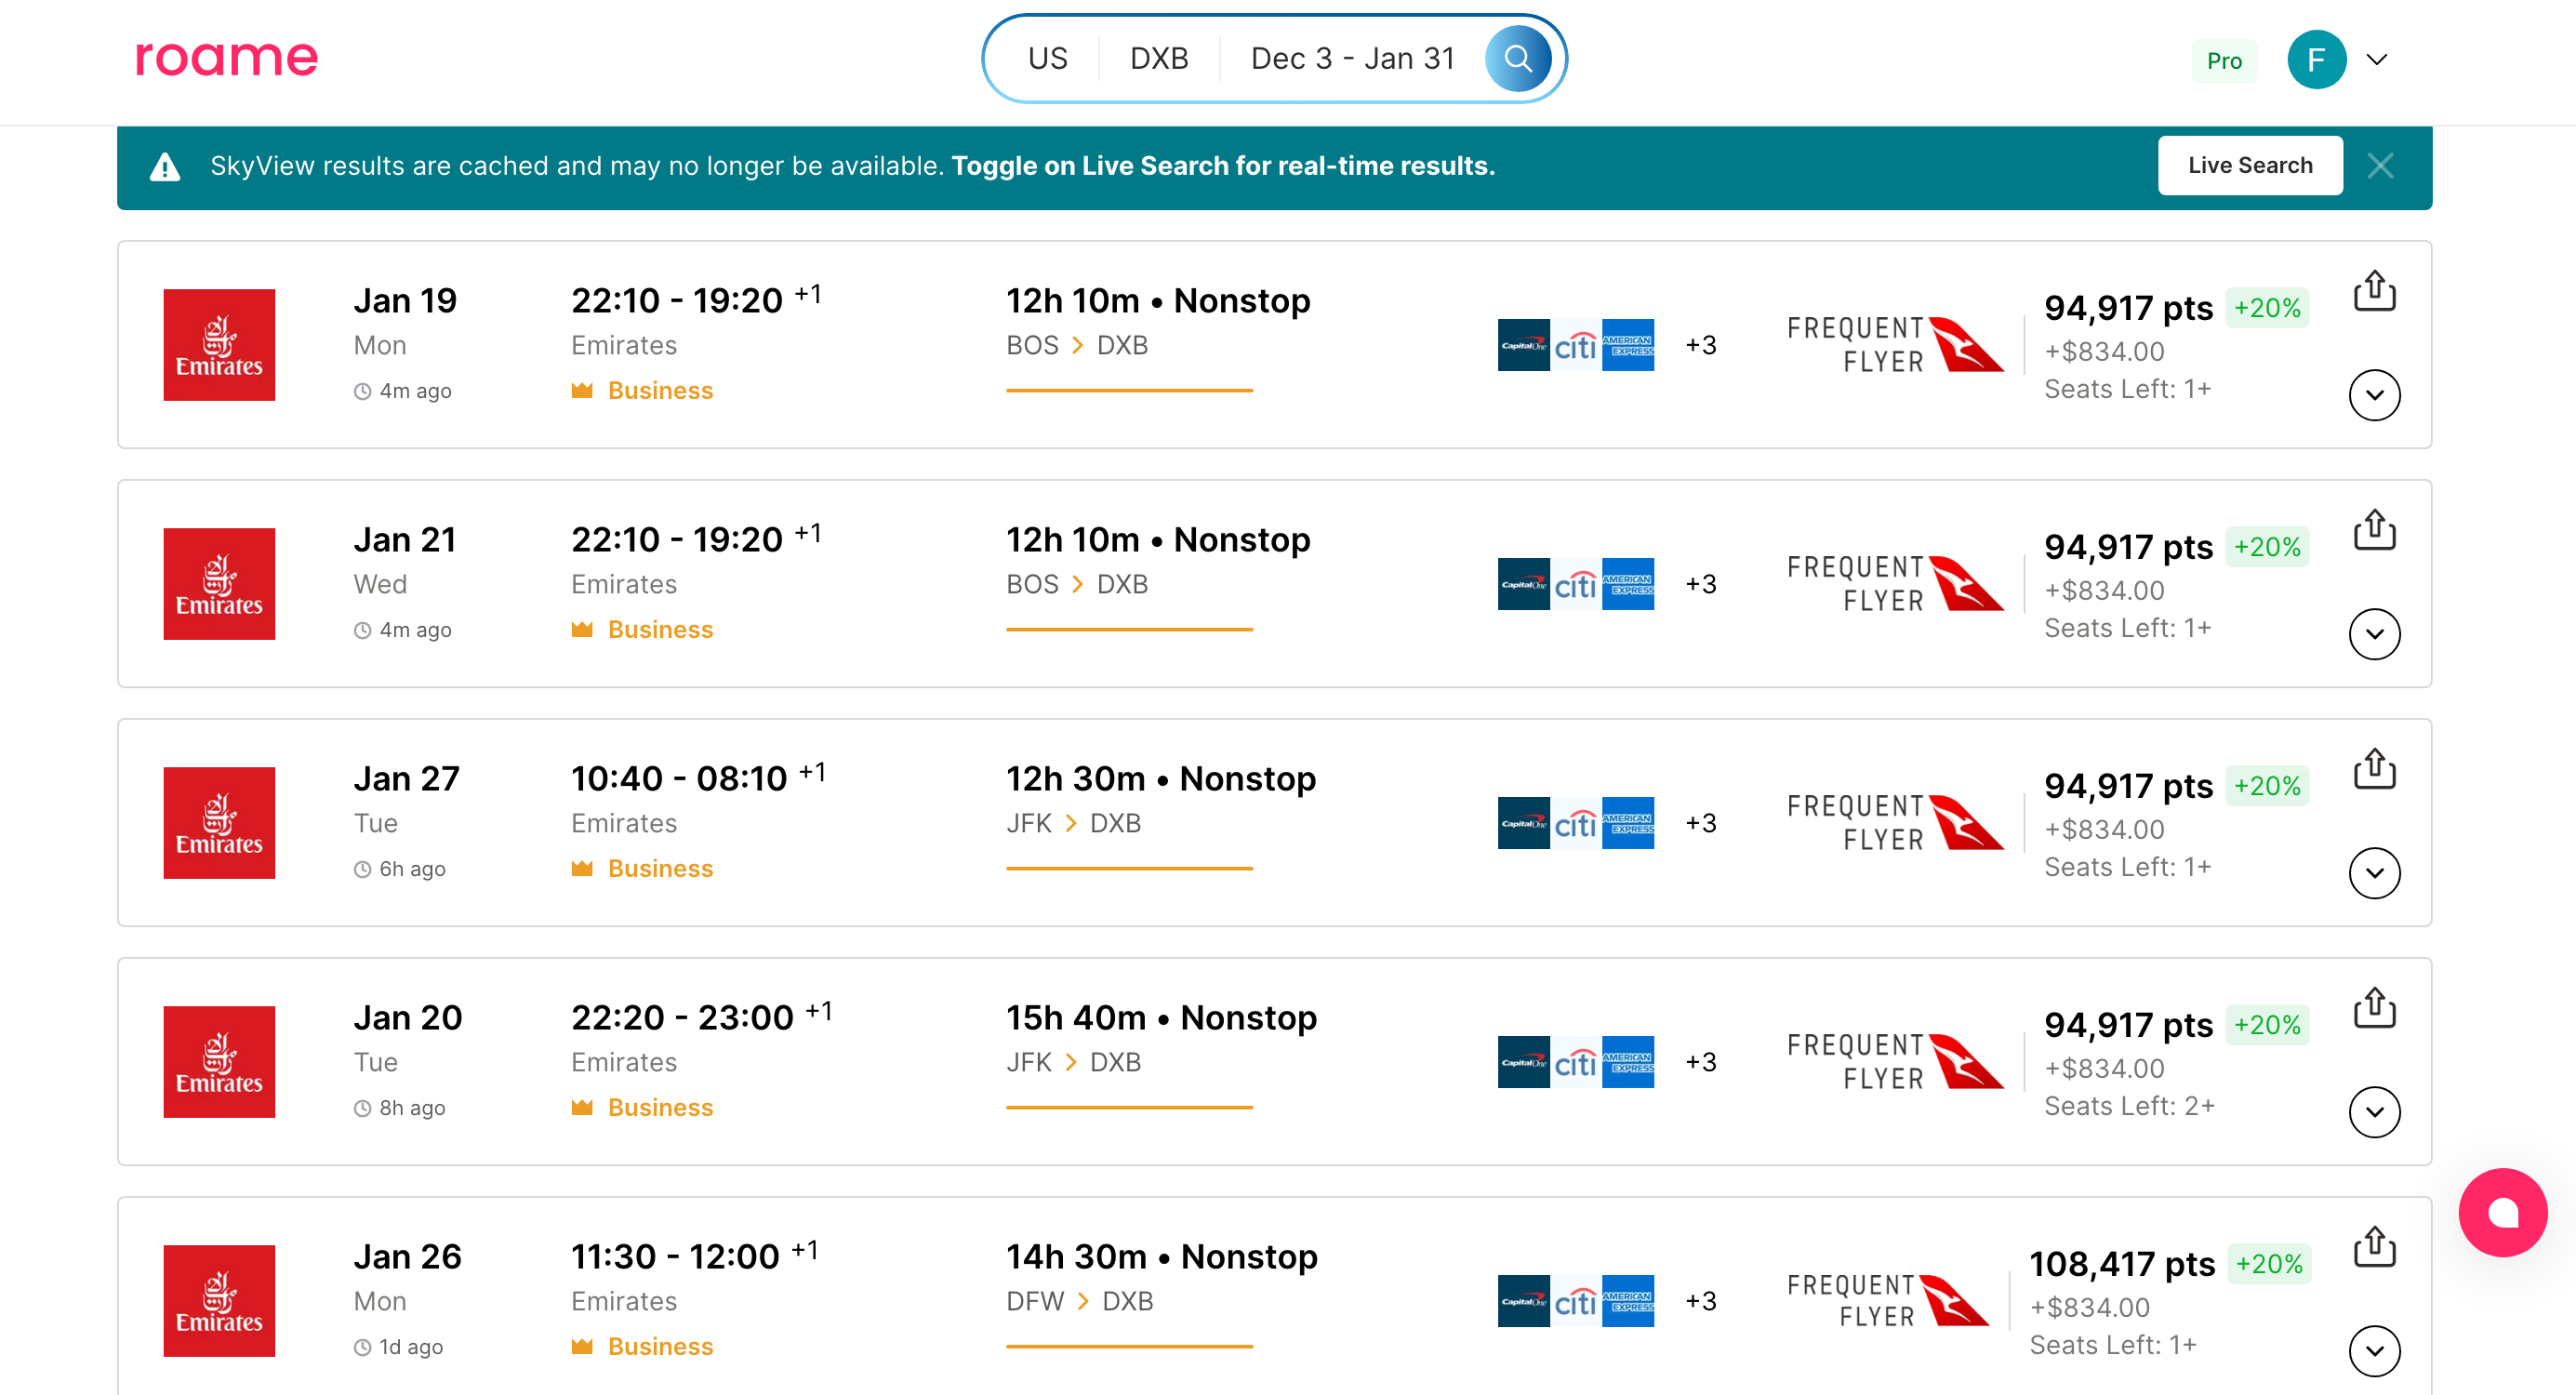Click the roame logo

coord(227,58)
